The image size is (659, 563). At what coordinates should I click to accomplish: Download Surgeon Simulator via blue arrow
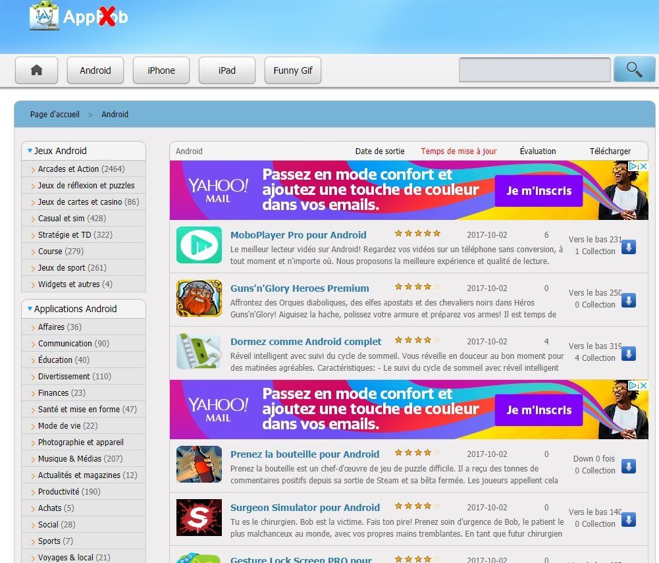click(629, 520)
